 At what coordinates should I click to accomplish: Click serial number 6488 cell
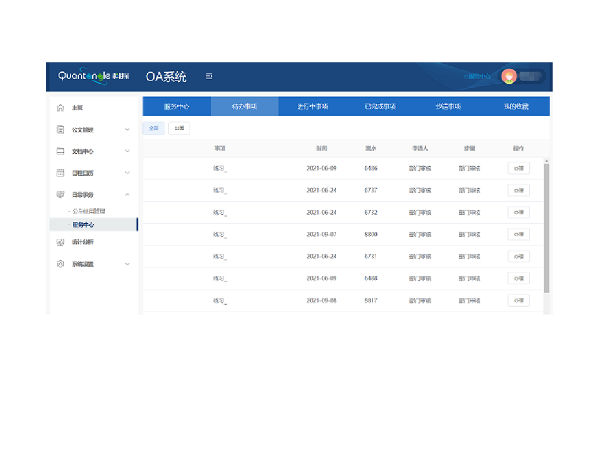(x=371, y=279)
